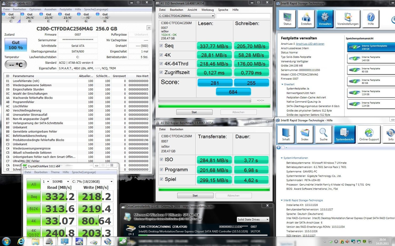Open Bearbeiten in the Kopier-Benchmark window
Image resolution: width=395 pixels, height=246 pixels.
(x=176, y=129)
